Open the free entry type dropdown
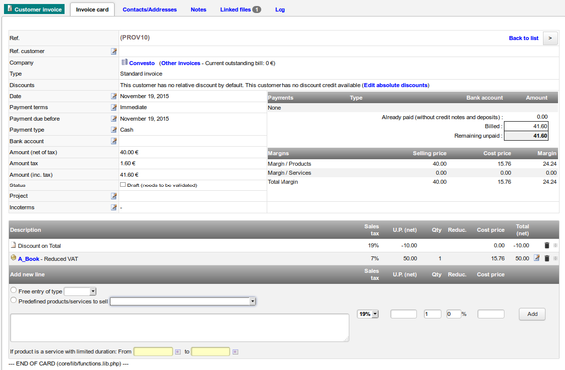 click(x=80, y=291)
